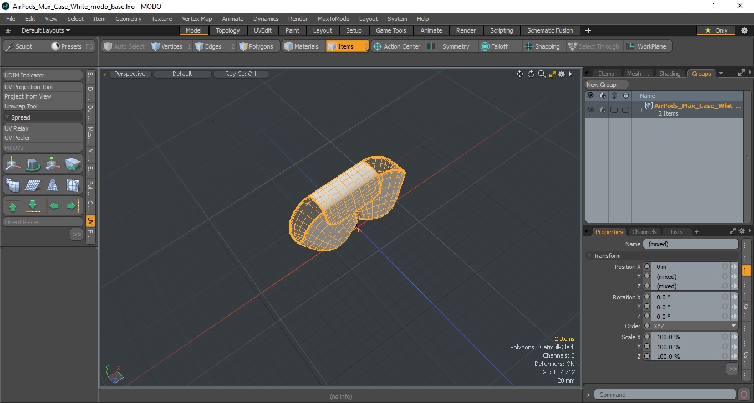This screenshot has width=754, height=403.
Task: Open the Texture menu
Action: coord(162,19)
